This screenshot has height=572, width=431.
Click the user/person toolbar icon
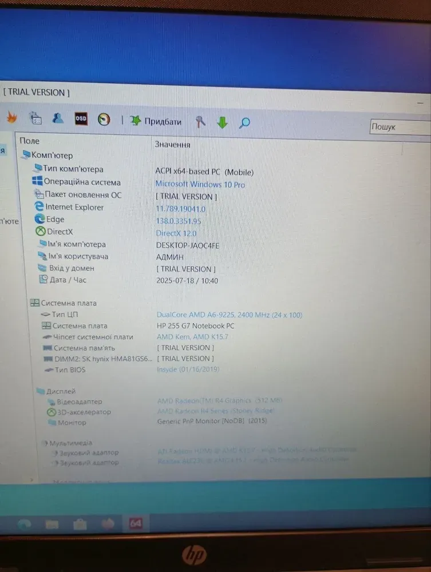58,118
